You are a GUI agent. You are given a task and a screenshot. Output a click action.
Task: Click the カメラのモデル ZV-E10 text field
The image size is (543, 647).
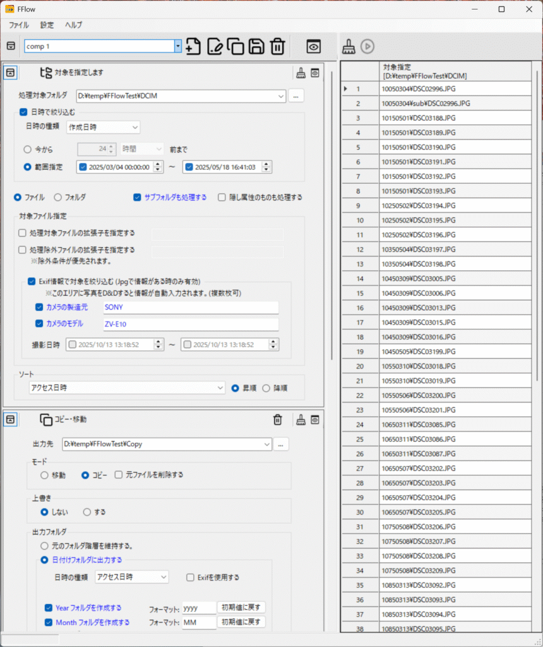pyautogui.click(x=190, y=324)
